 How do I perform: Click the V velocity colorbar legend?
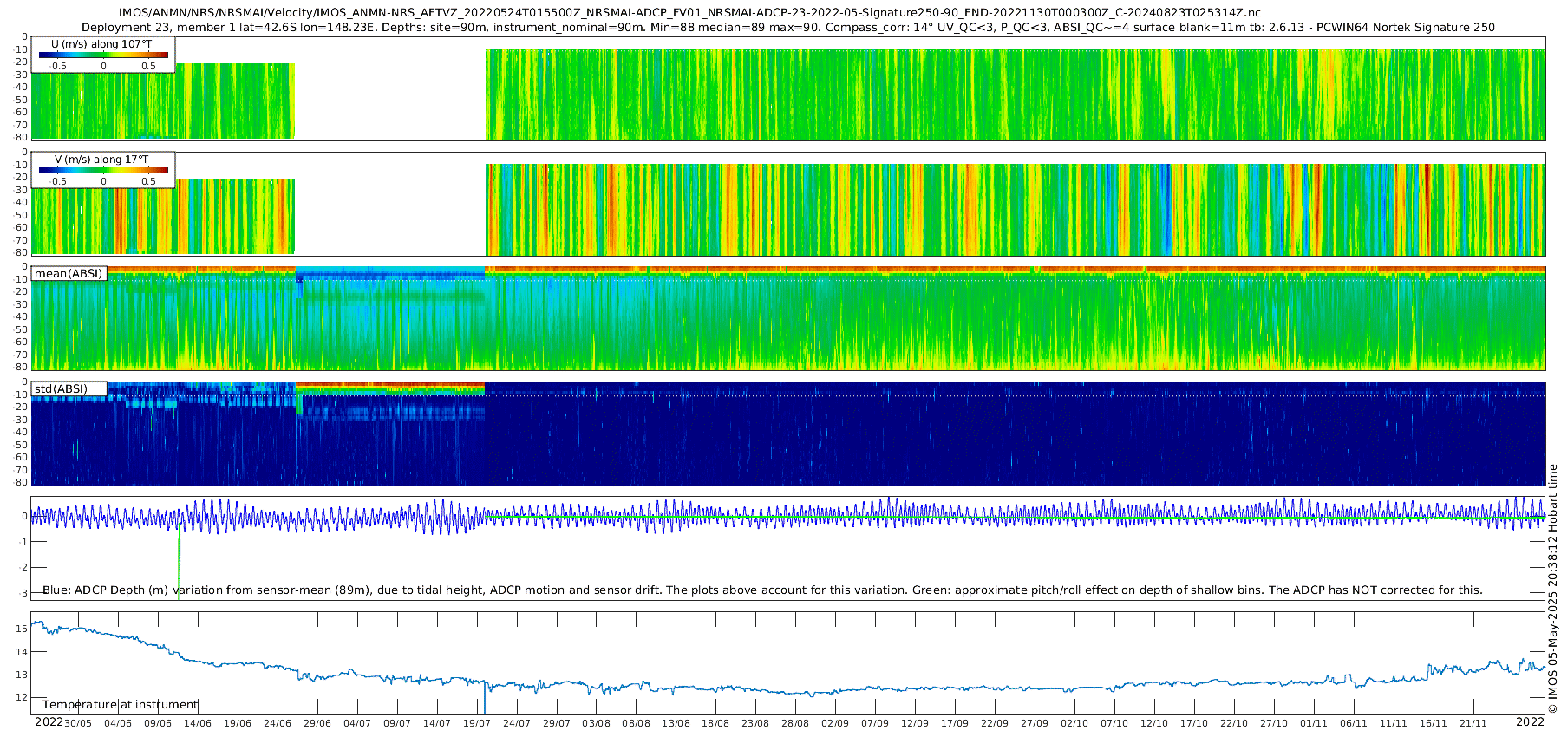(x=103, y=171)
